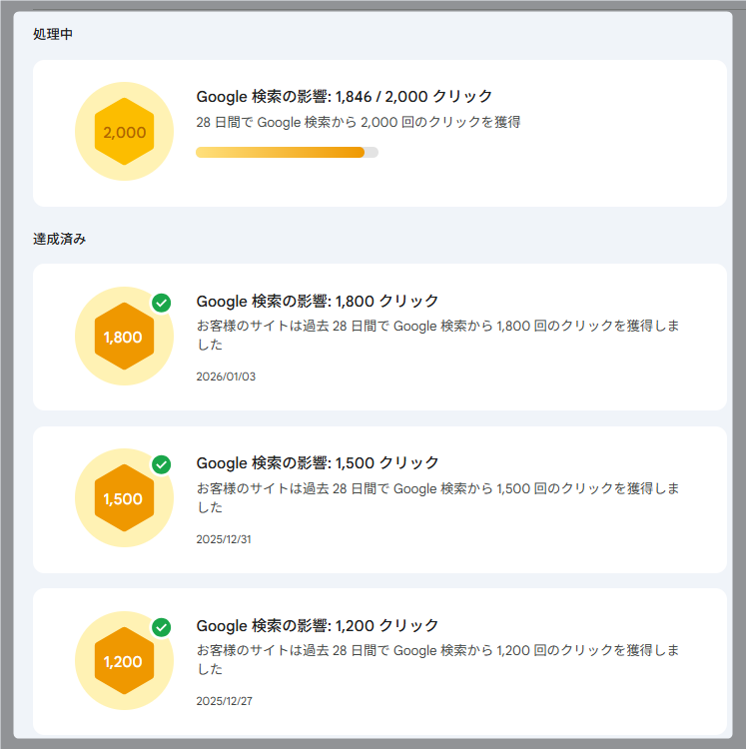
Task: Click the 1,200 clicks hexagon badge
Action: tap(124, 661)
